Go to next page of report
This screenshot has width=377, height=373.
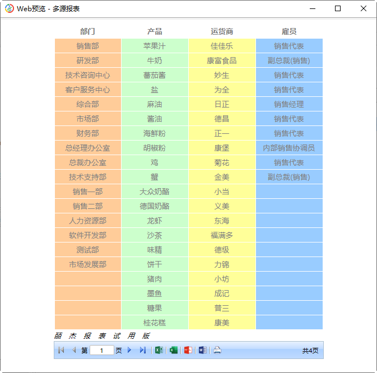point(129,350)
